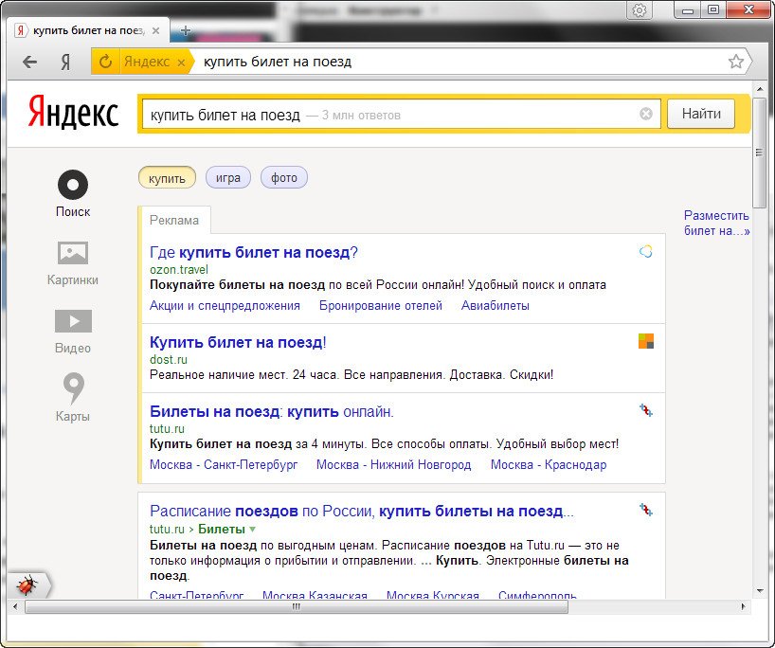Select the 'фото' filter chip

(x=283, y=178)
